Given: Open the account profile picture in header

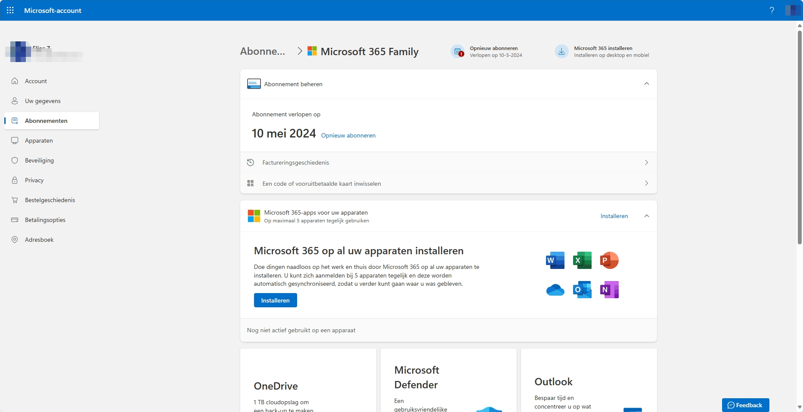Looking at the screenshot, I should (793, 10).
